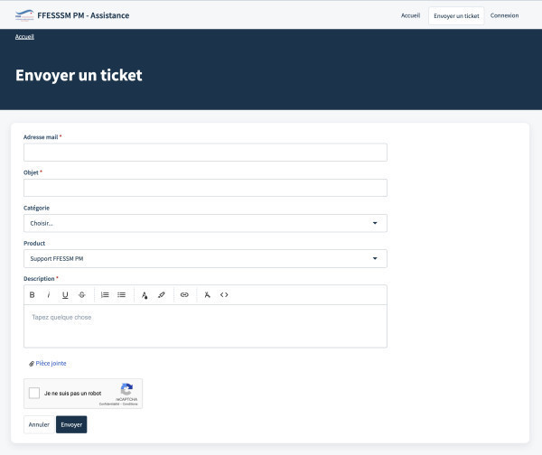The width and height of the screenshot is (542, 455).
Task: Click the 'Pièce jointe' attachment link
Action: point(51,364)
